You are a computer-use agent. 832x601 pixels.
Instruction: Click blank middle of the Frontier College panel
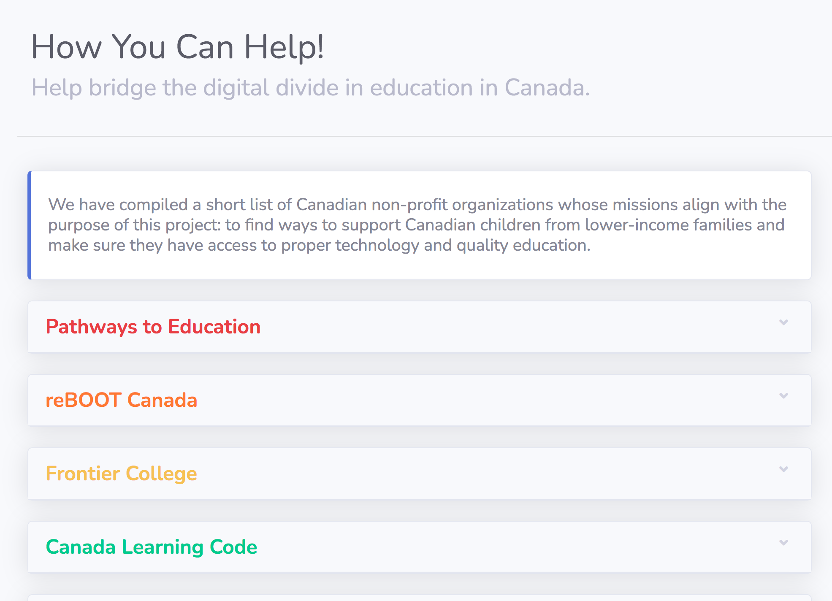coord(485,474)
